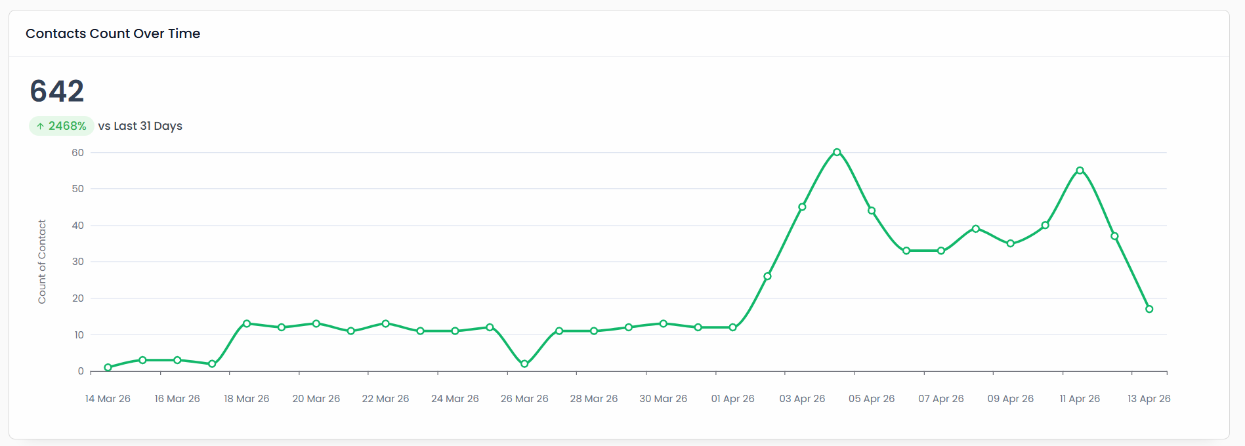Click the 642 total contacts number
Screen dimensions: 1245x446
click(x=57, y=91)
